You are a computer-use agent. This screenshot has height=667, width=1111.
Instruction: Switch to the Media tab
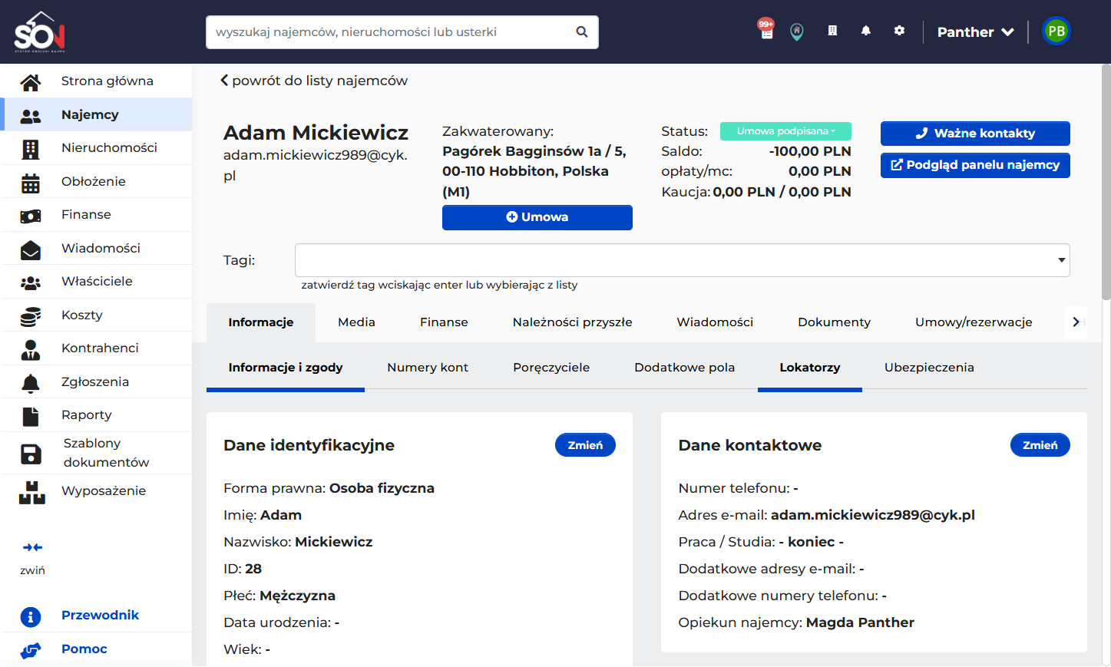tap(356, 322)
